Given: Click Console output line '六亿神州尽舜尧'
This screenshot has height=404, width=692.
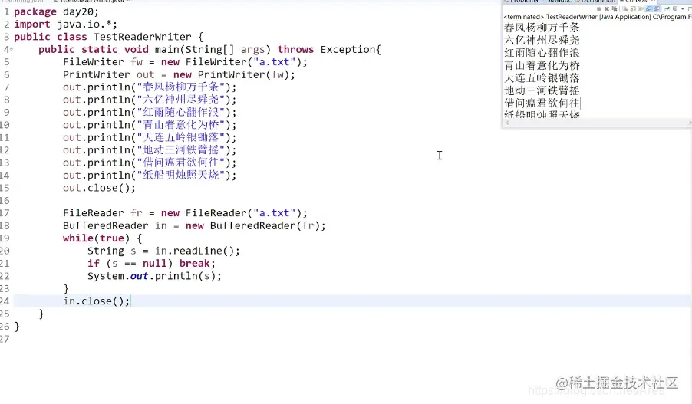Looking at the screenshot, I should pyautogui.click(x=542, y=40).
